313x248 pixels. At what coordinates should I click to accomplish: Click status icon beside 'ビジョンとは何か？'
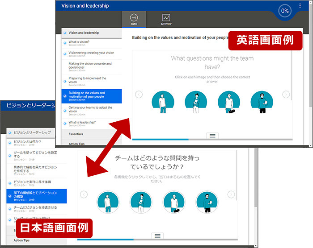tap(10, 143)
